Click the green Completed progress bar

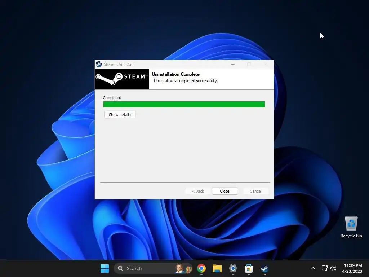tap(184, 104)
